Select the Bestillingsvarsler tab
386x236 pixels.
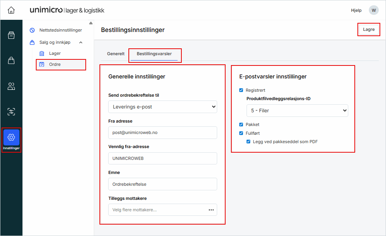click(x=154, y=54)
